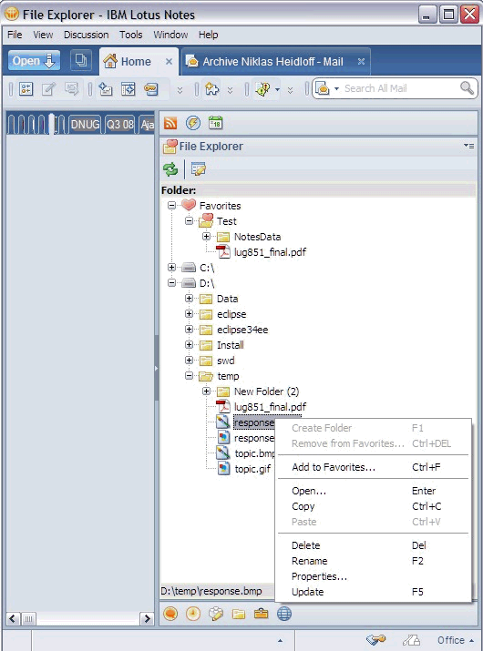
Task: Expand the eclipse34ee folder node
Action: click(190, 330)
